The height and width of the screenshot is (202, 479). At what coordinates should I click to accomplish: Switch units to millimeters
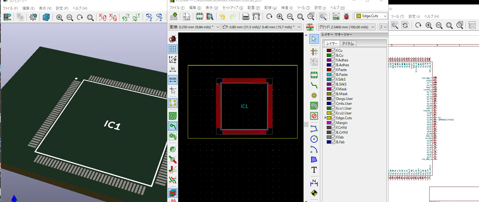click(x=173, y=80)
